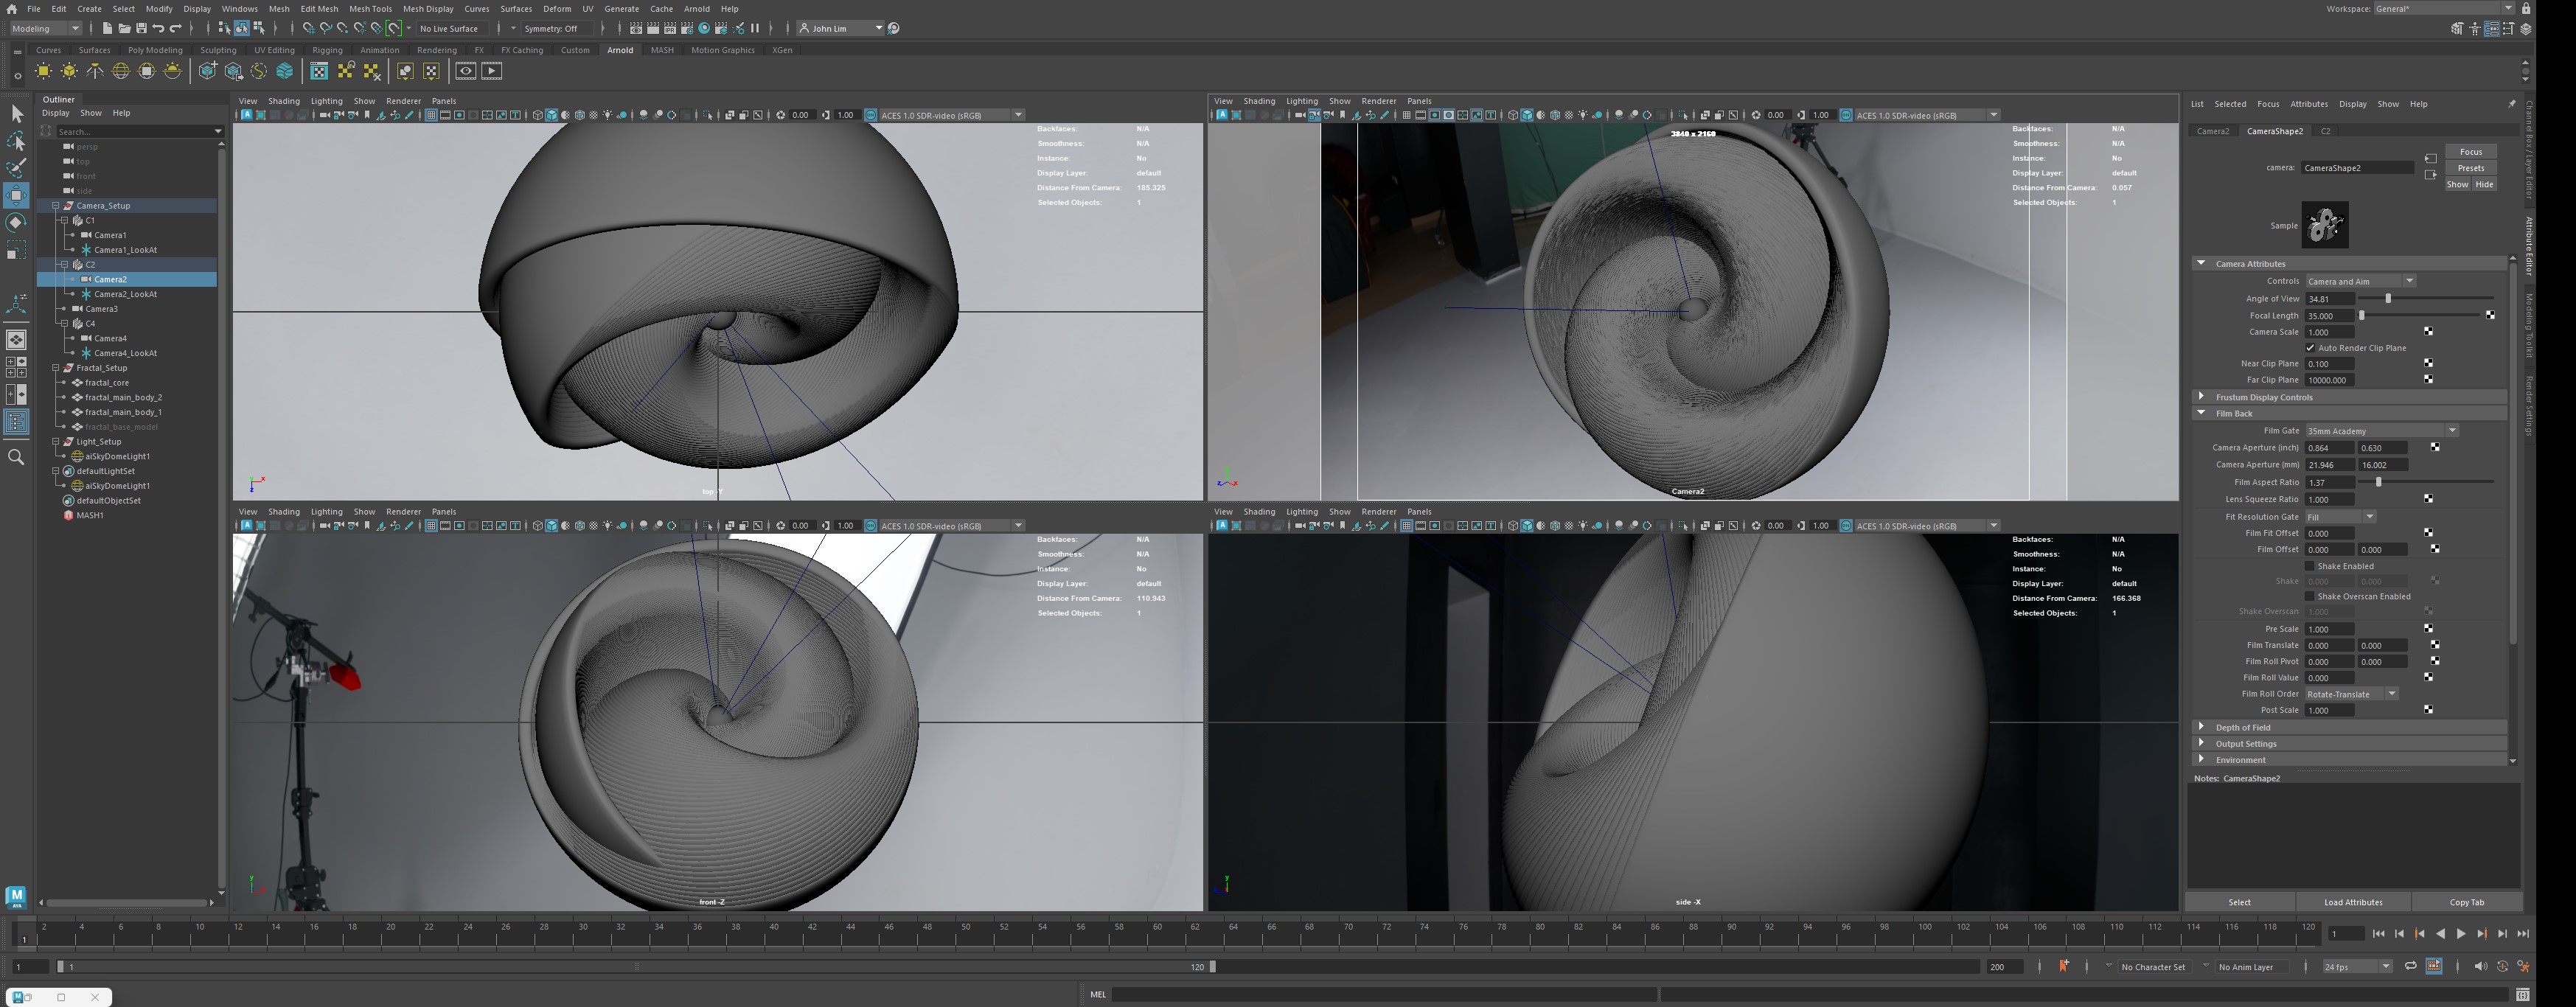This screenshot has height=1007, width=2576.
Task: Create an Arnold skydome light
Action: point(121,71)
